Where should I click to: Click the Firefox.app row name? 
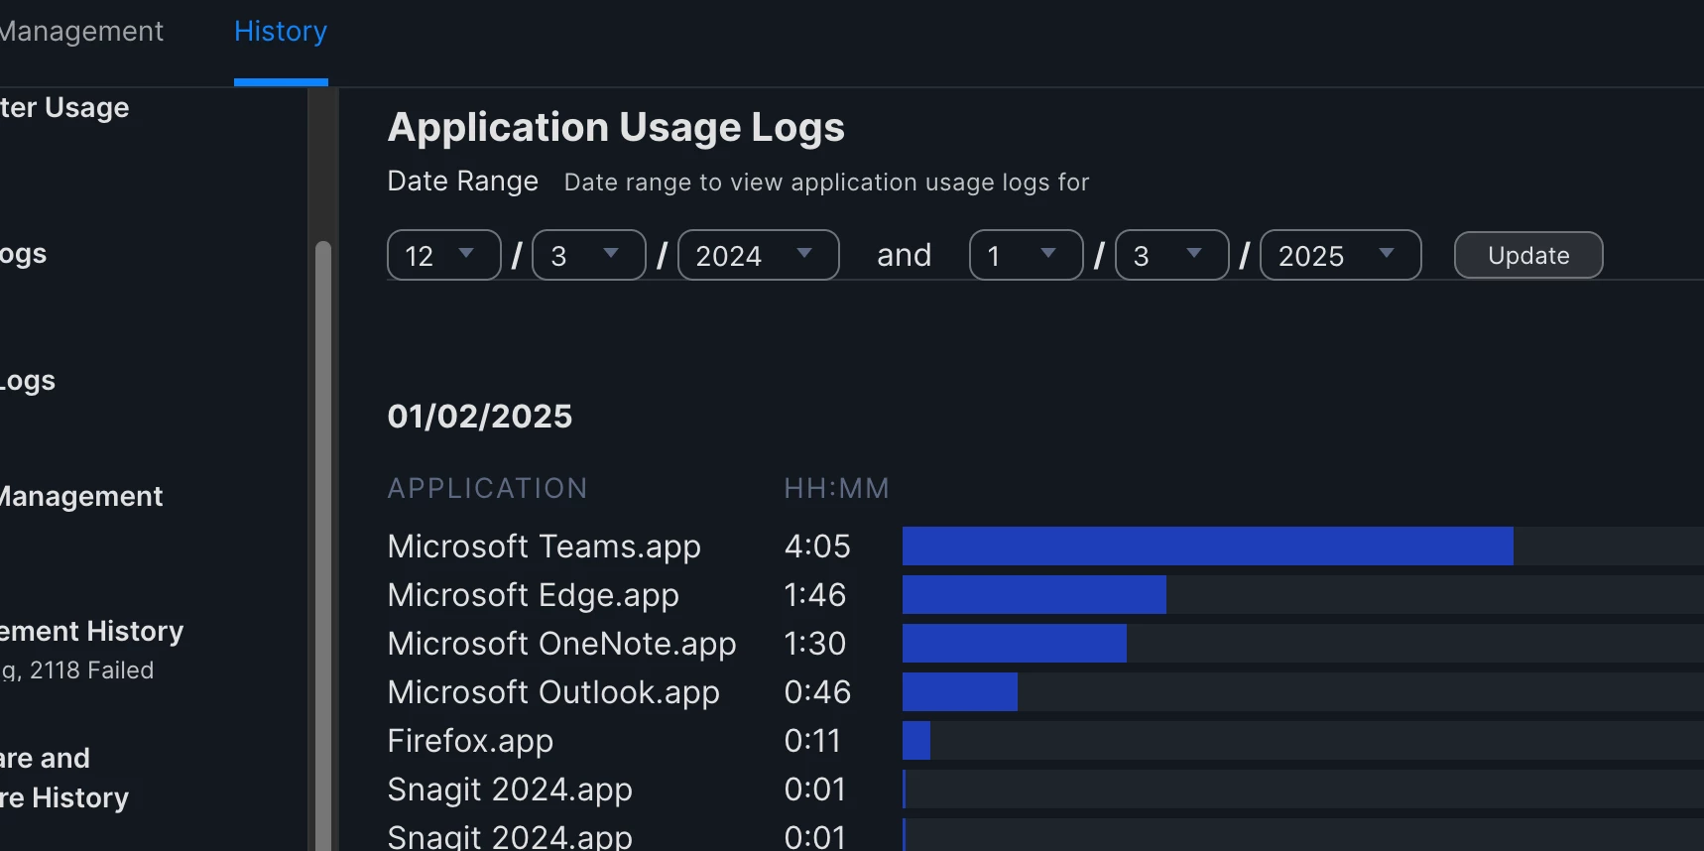[470, 741]
